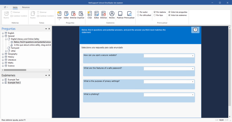The height and width of the screenshot is (122, 232).
Task: Select the Literature subject
Action: click(x=12, y=60)
